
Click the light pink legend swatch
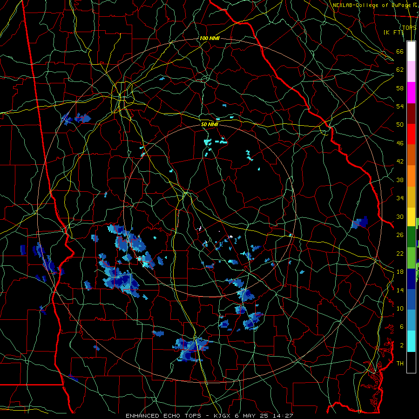click(411, 72)
